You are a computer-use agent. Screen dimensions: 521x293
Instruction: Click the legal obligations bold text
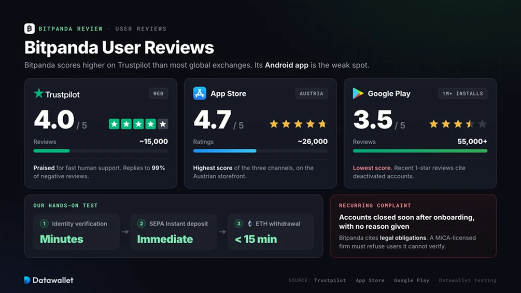(403, 238)
